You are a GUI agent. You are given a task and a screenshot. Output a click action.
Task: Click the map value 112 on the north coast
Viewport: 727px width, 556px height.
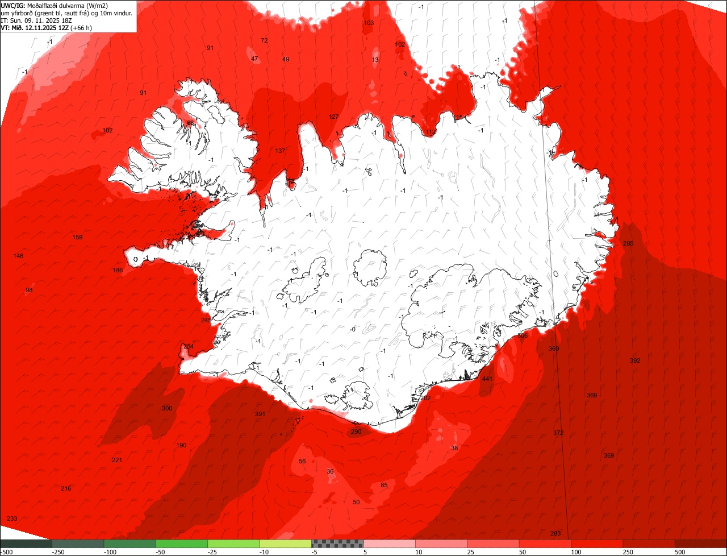(x=431, y=132)
